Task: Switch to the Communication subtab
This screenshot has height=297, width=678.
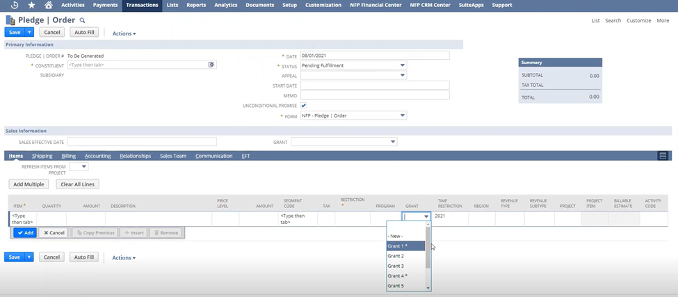Action: click(x=214, y=156)
